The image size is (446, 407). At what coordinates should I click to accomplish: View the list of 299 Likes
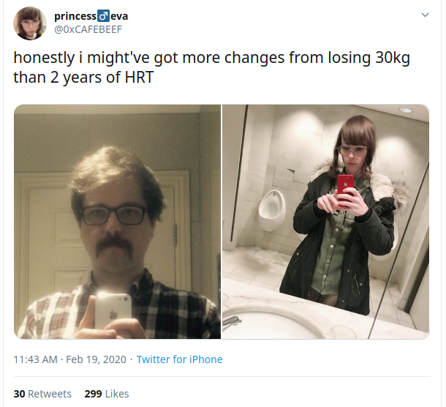coord(107,394)
